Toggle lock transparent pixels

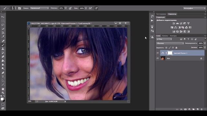click(166, 48)
